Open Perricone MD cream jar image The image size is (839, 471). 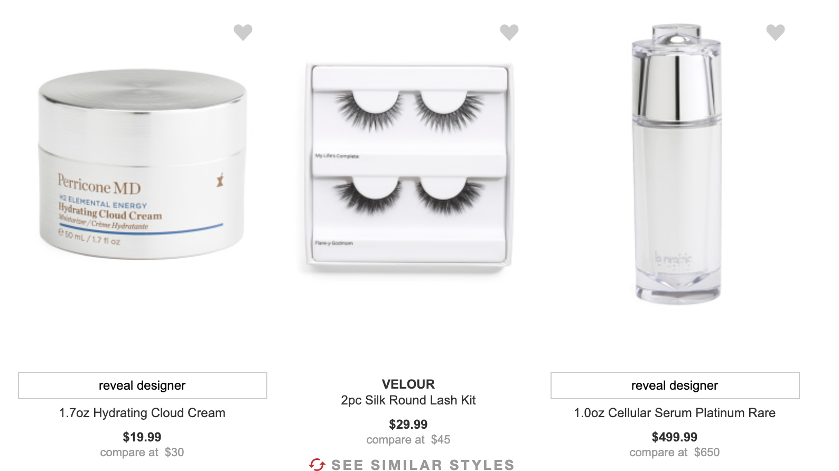pos(143,165)
